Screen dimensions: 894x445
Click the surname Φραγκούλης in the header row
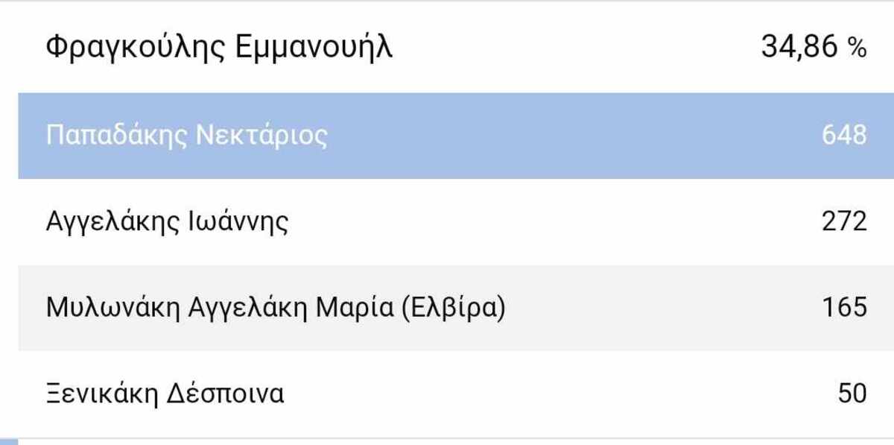coord(135,48)
